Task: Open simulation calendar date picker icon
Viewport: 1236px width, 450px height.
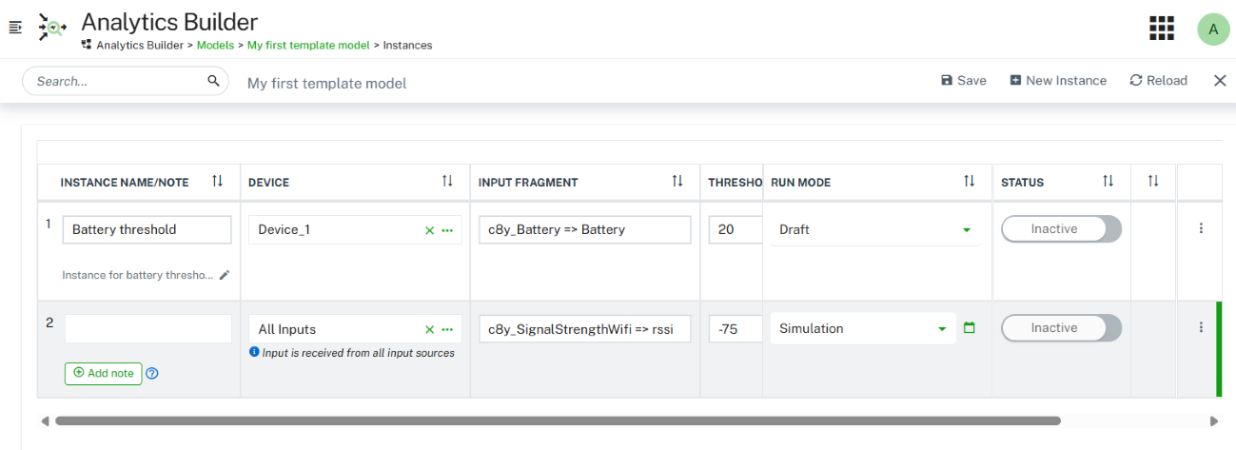Action: [x=970, y=328]
